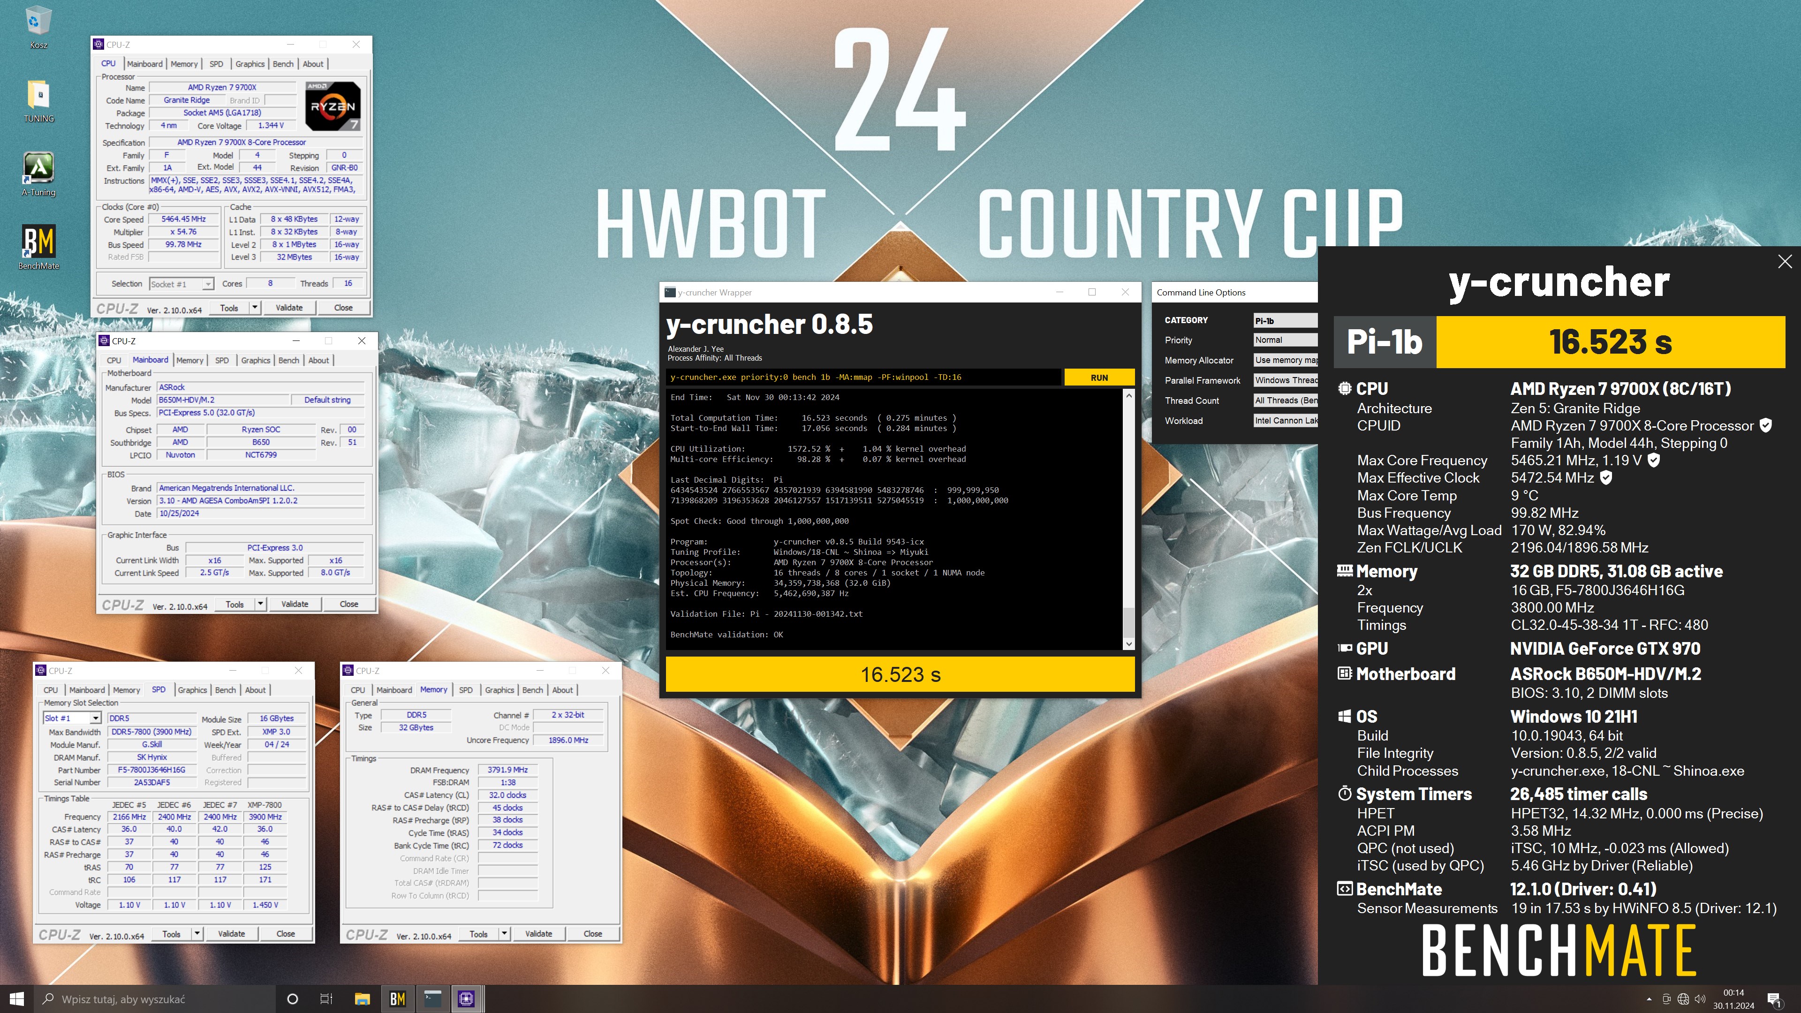1801x1013 pixels.
Task: Launch BenchMate from its desktop icon
Action: [38, 248]
